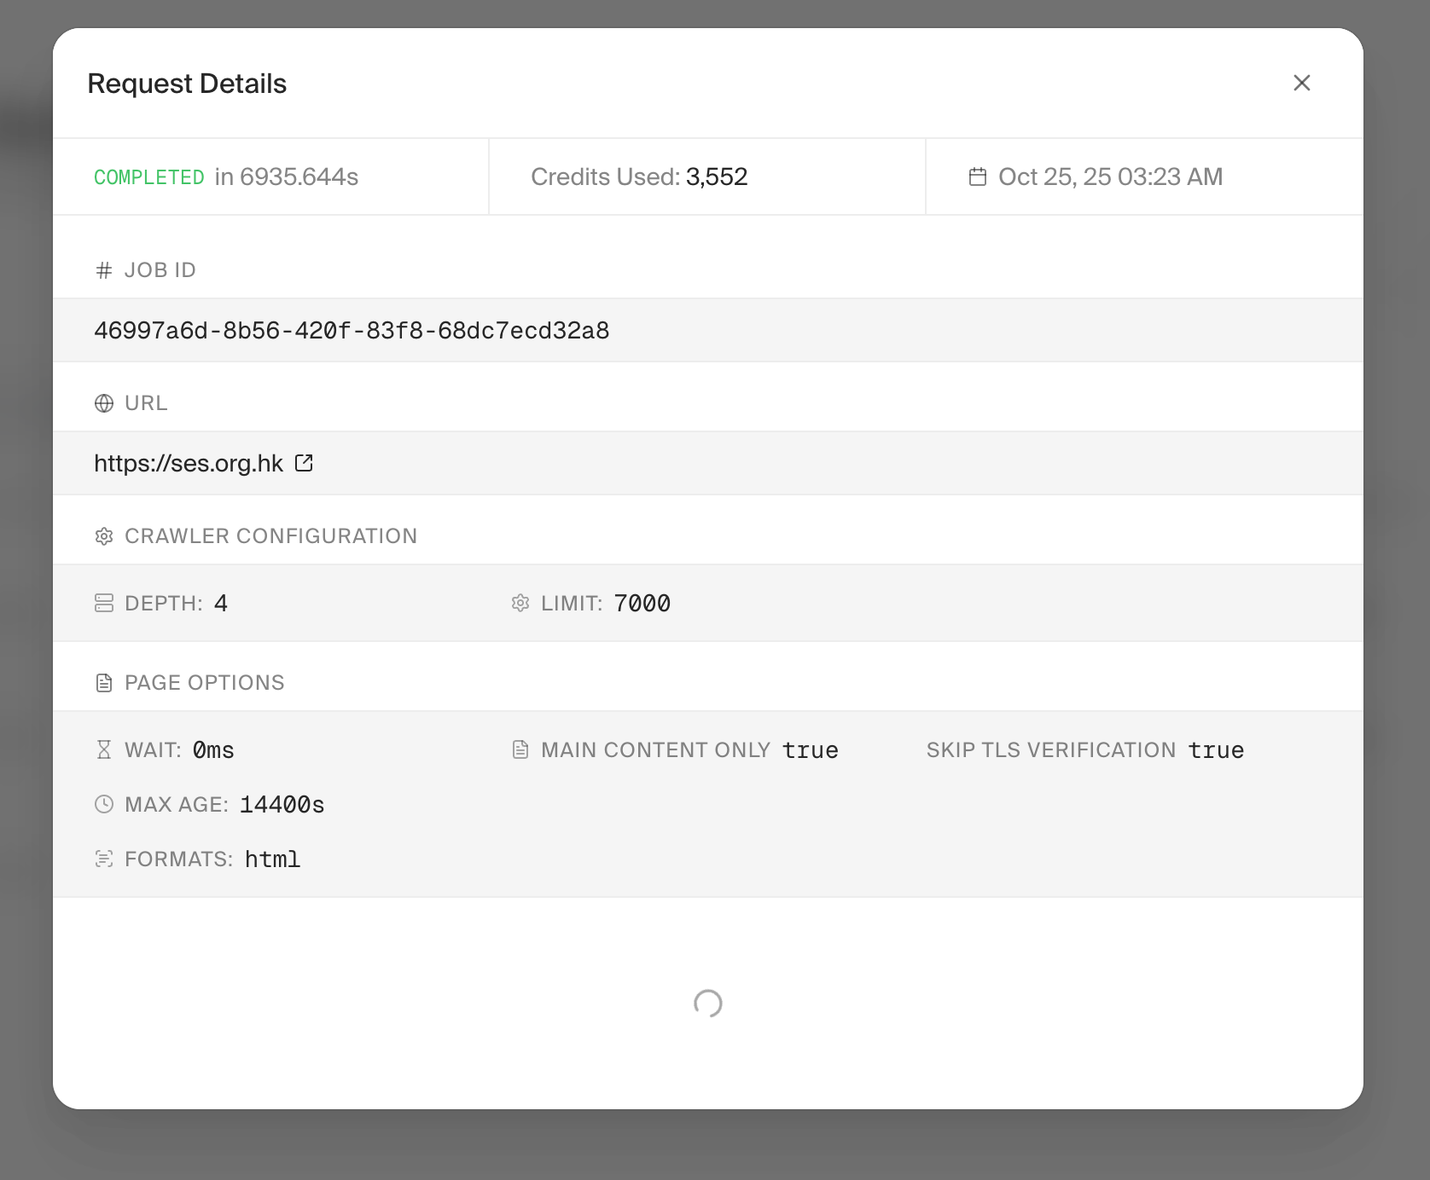This screenshot has height=1180, width=1430.
Task: Click the timestamp Oct 25, 25 03:23 AM
Action: [1111, 176]
